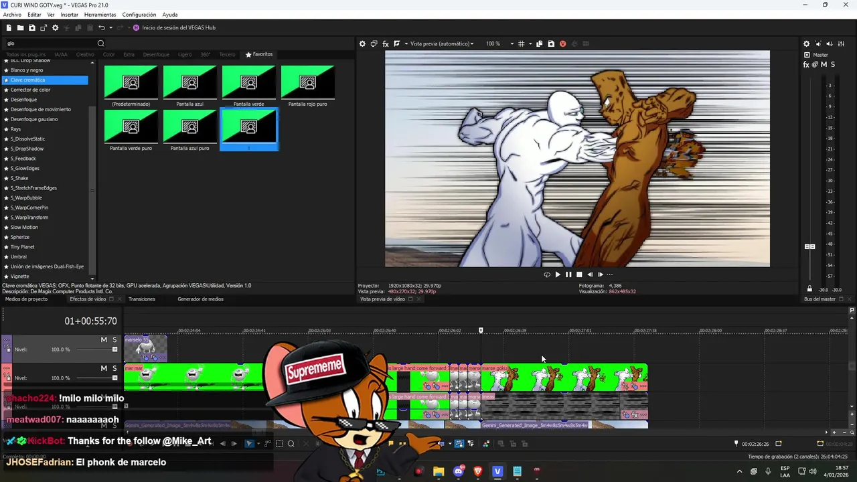Switch to the Desenfoque category tab
Image resolution: width=857 pixels, height=482 pixels.
(156, 54)
